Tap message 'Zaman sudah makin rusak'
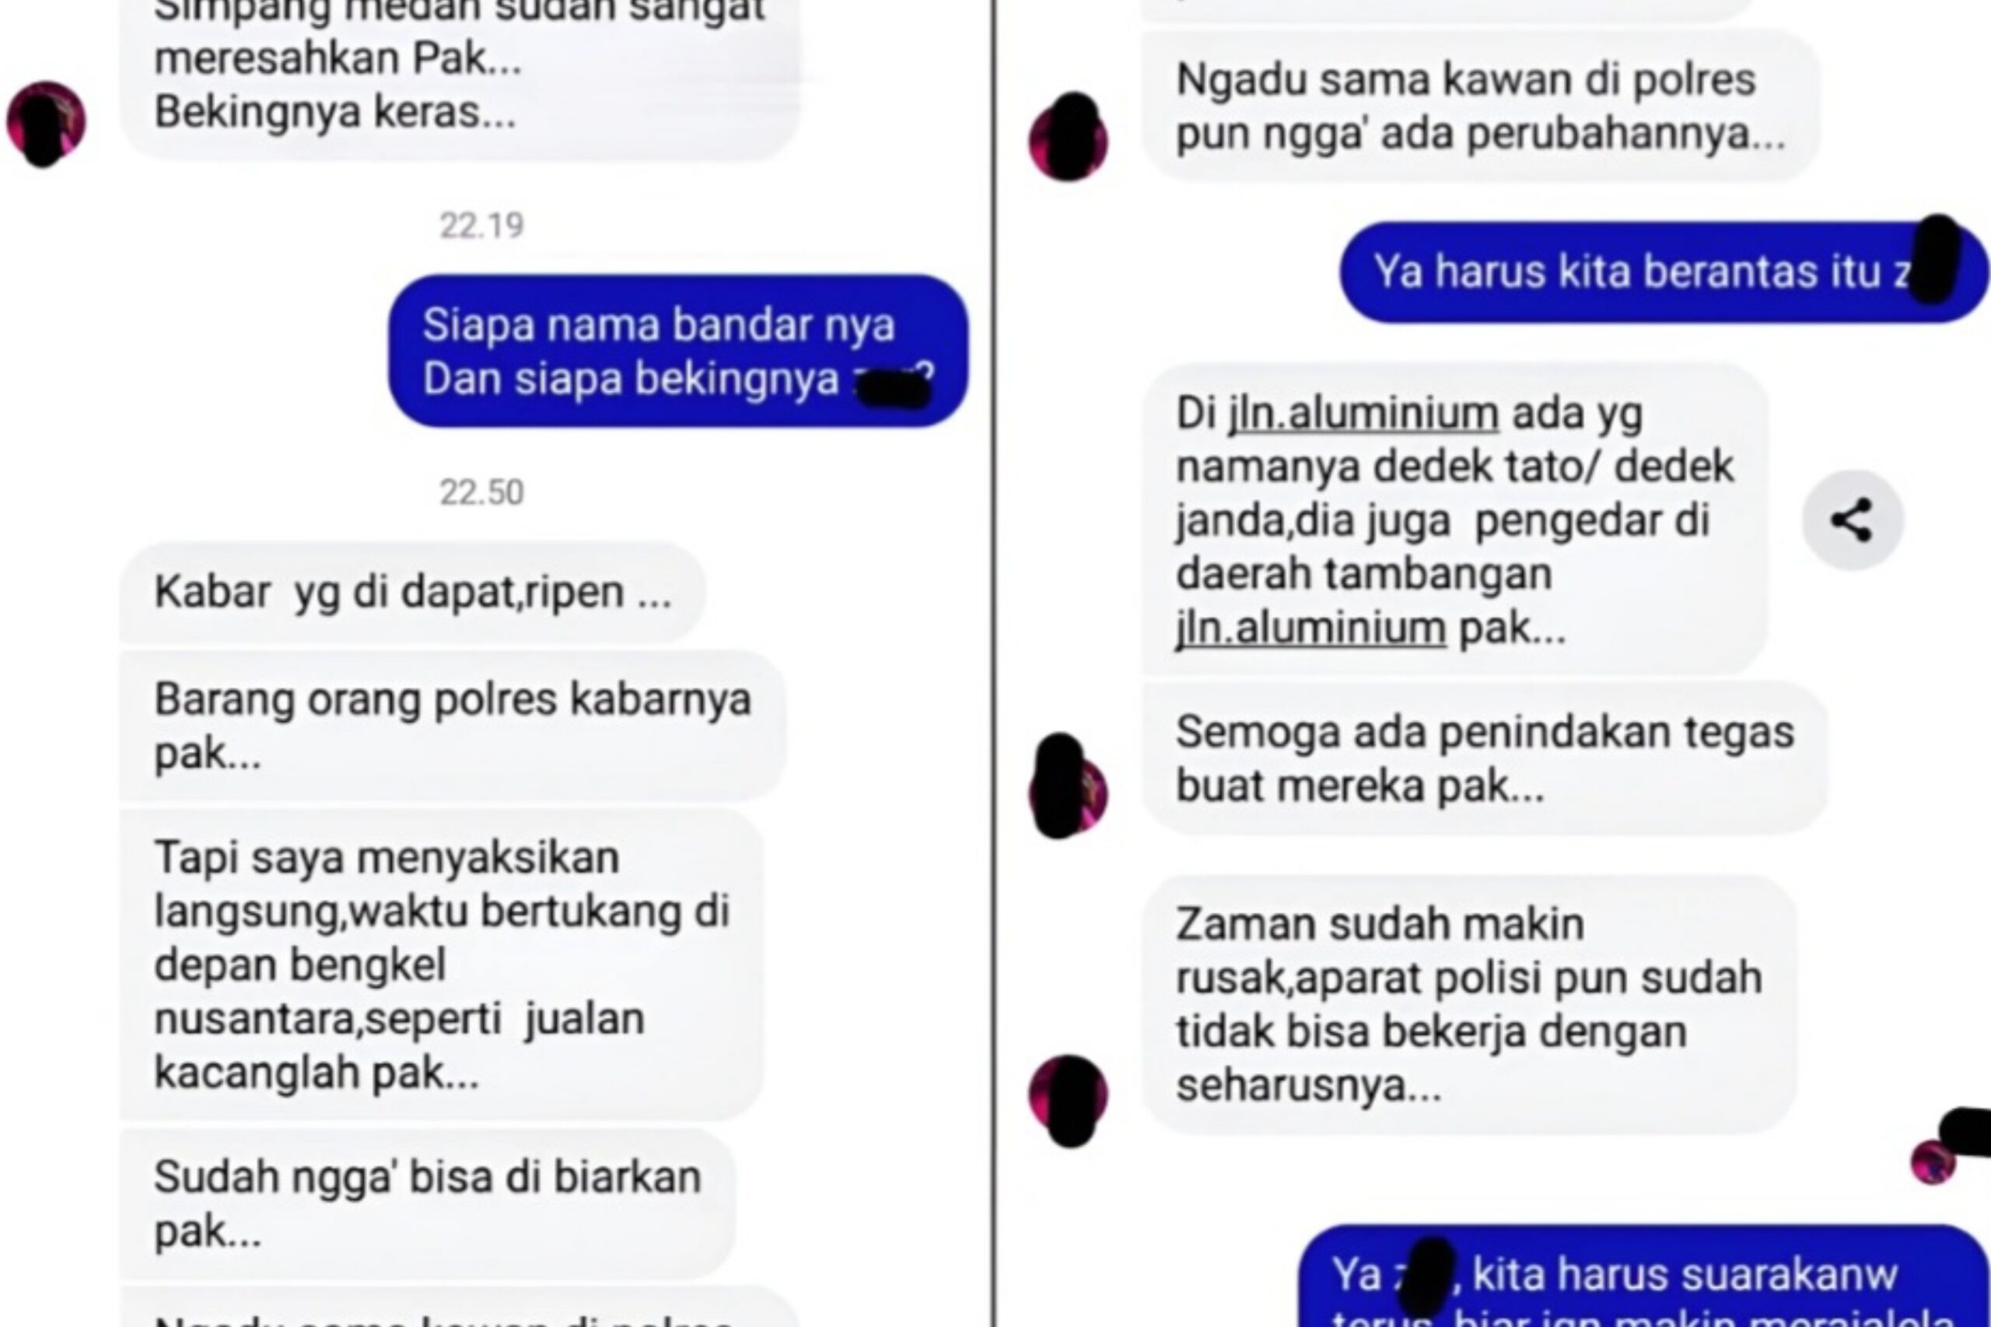1991x1327 pixels. coord(1469,1003)
